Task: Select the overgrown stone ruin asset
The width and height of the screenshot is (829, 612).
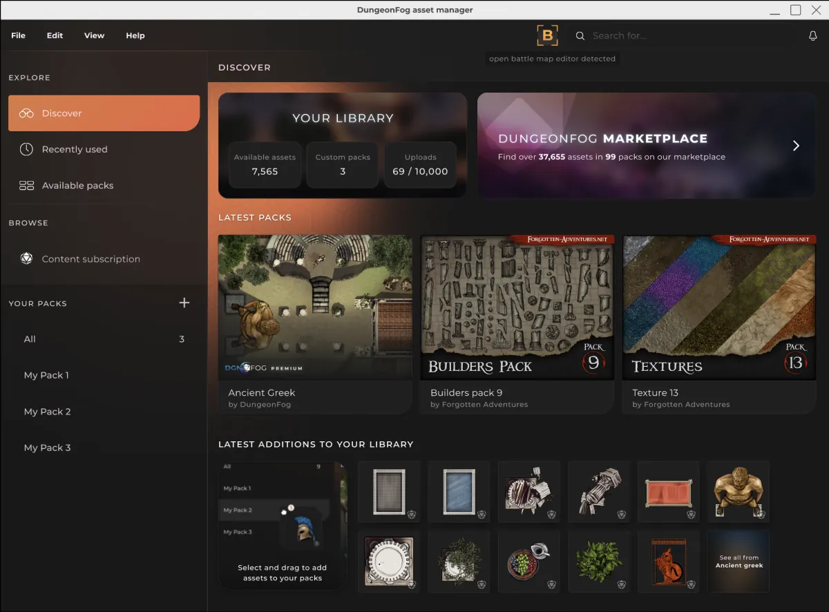Action: point(459,561)
